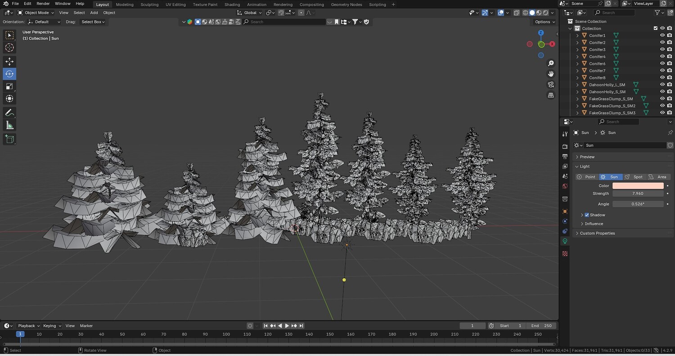Uncheck the Collection exclude checkbox in outliner

[656, 28]
